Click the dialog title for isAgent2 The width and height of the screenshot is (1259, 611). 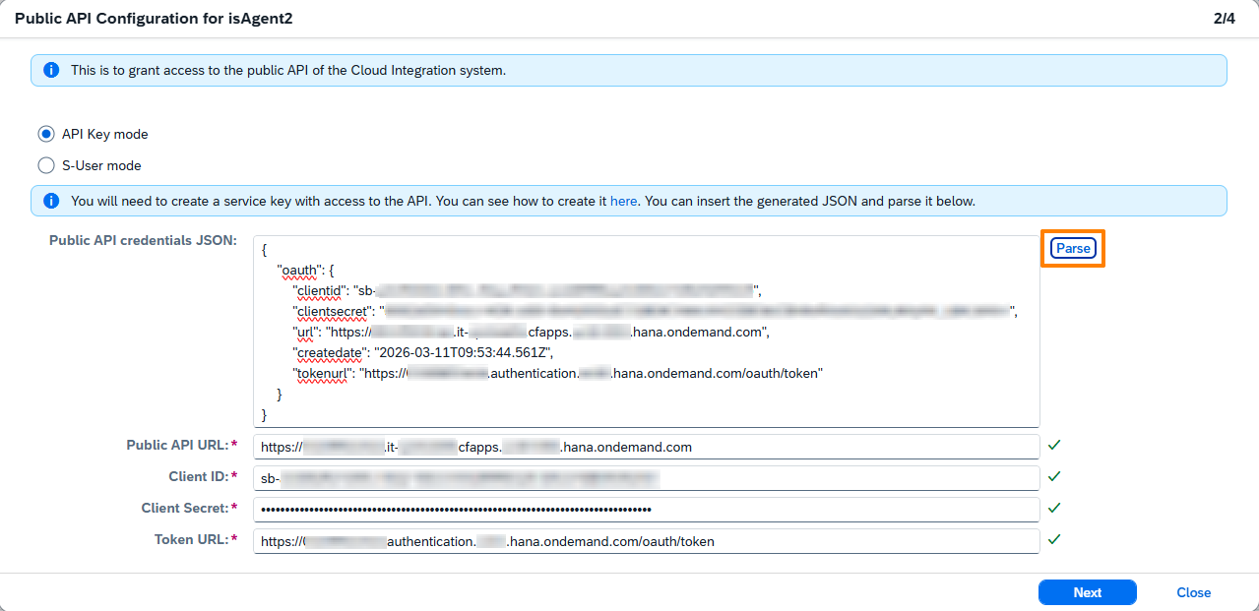154,19
